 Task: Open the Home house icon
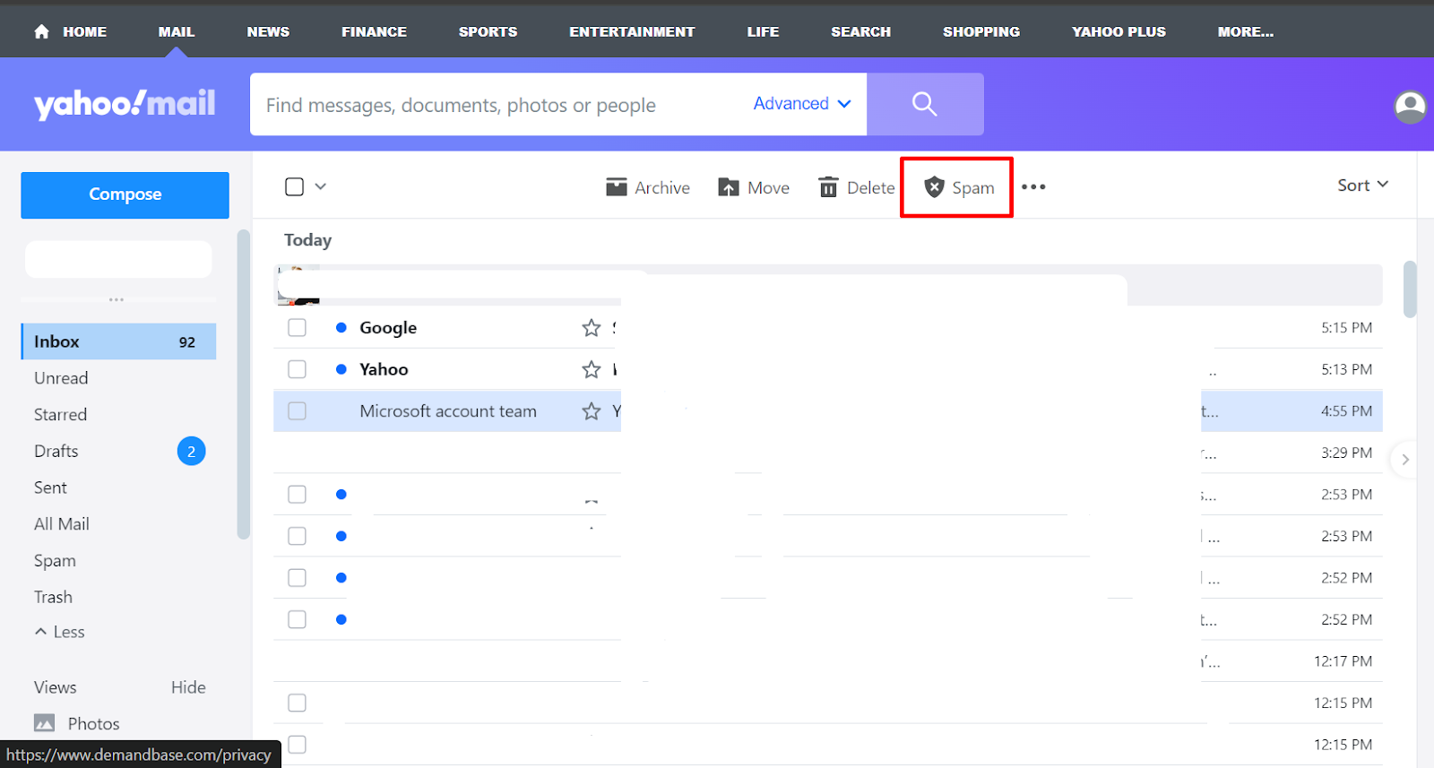[41, 31]
